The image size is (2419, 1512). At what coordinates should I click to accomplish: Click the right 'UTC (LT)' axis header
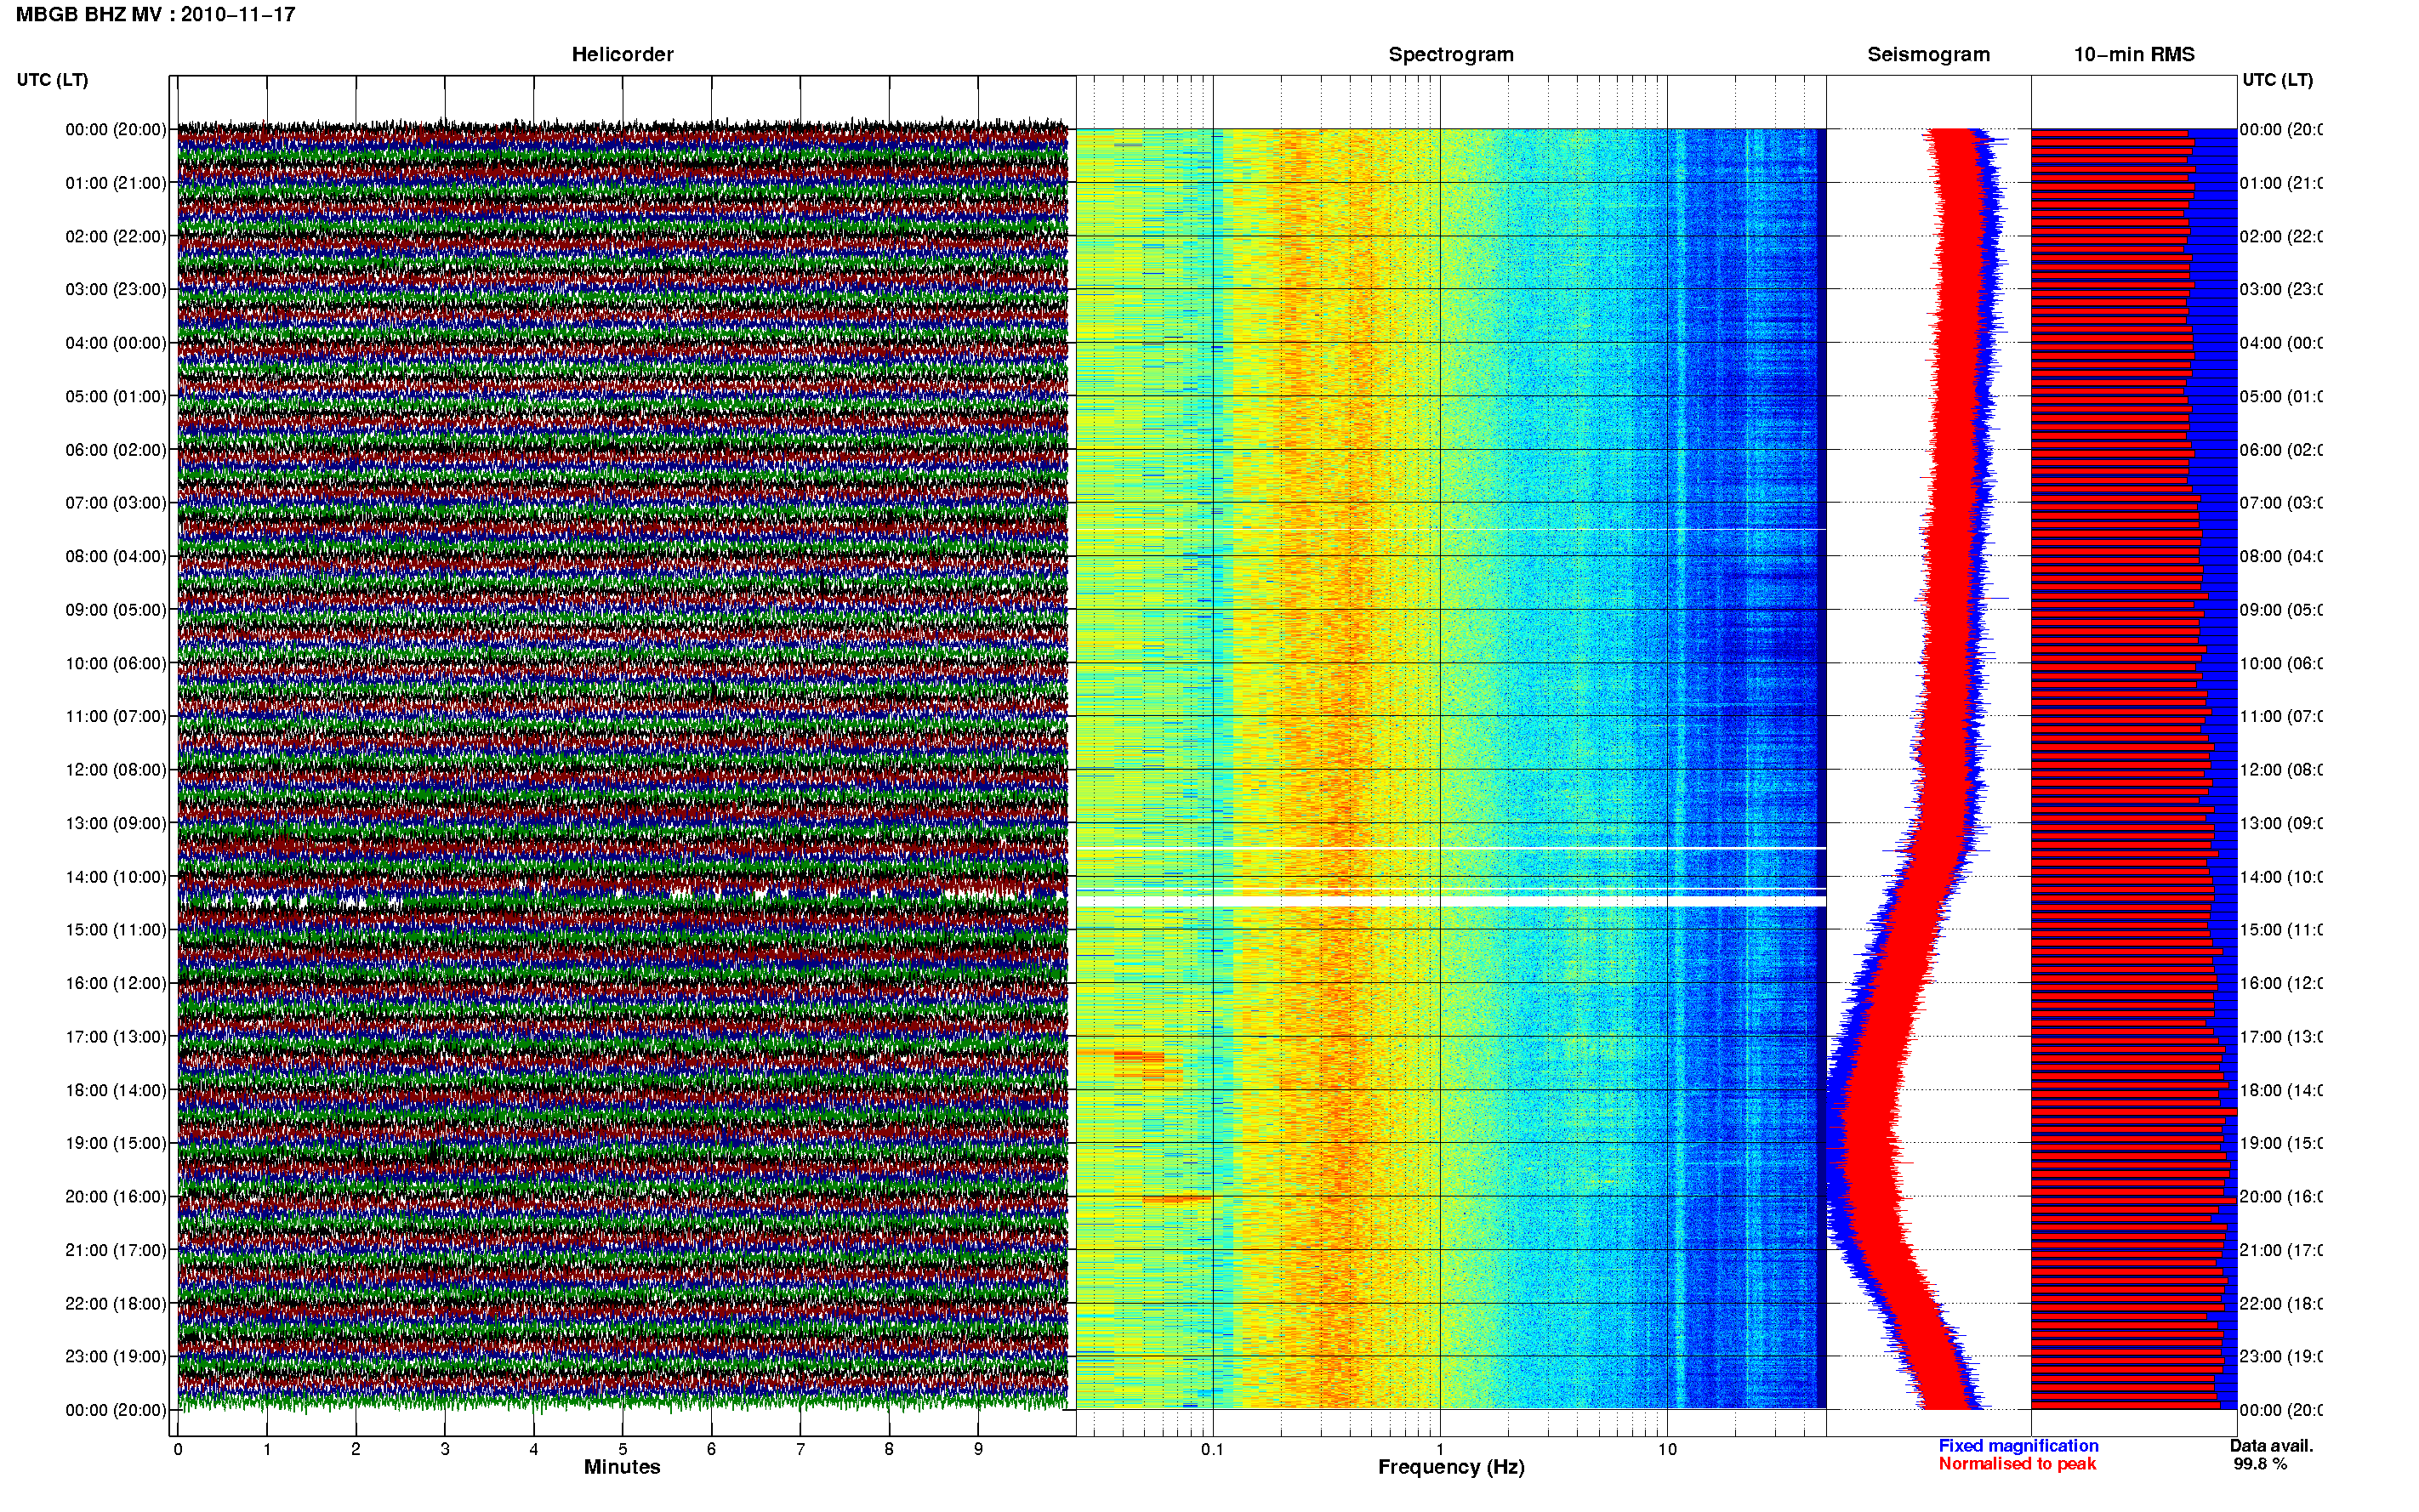(2277, 80)
